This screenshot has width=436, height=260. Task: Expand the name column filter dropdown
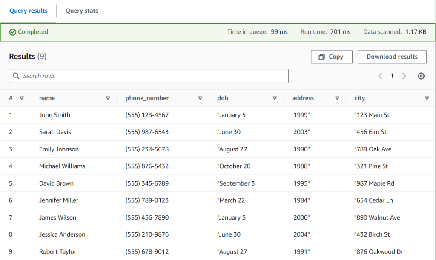pos(108,98)
